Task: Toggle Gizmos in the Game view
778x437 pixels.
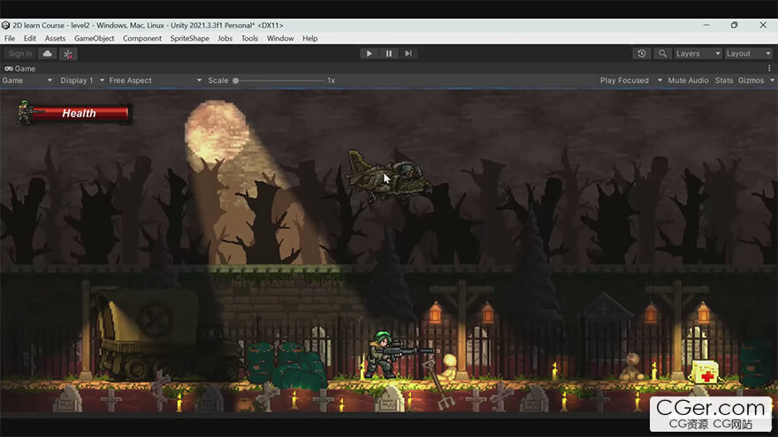Action: [x=751, y=80]
